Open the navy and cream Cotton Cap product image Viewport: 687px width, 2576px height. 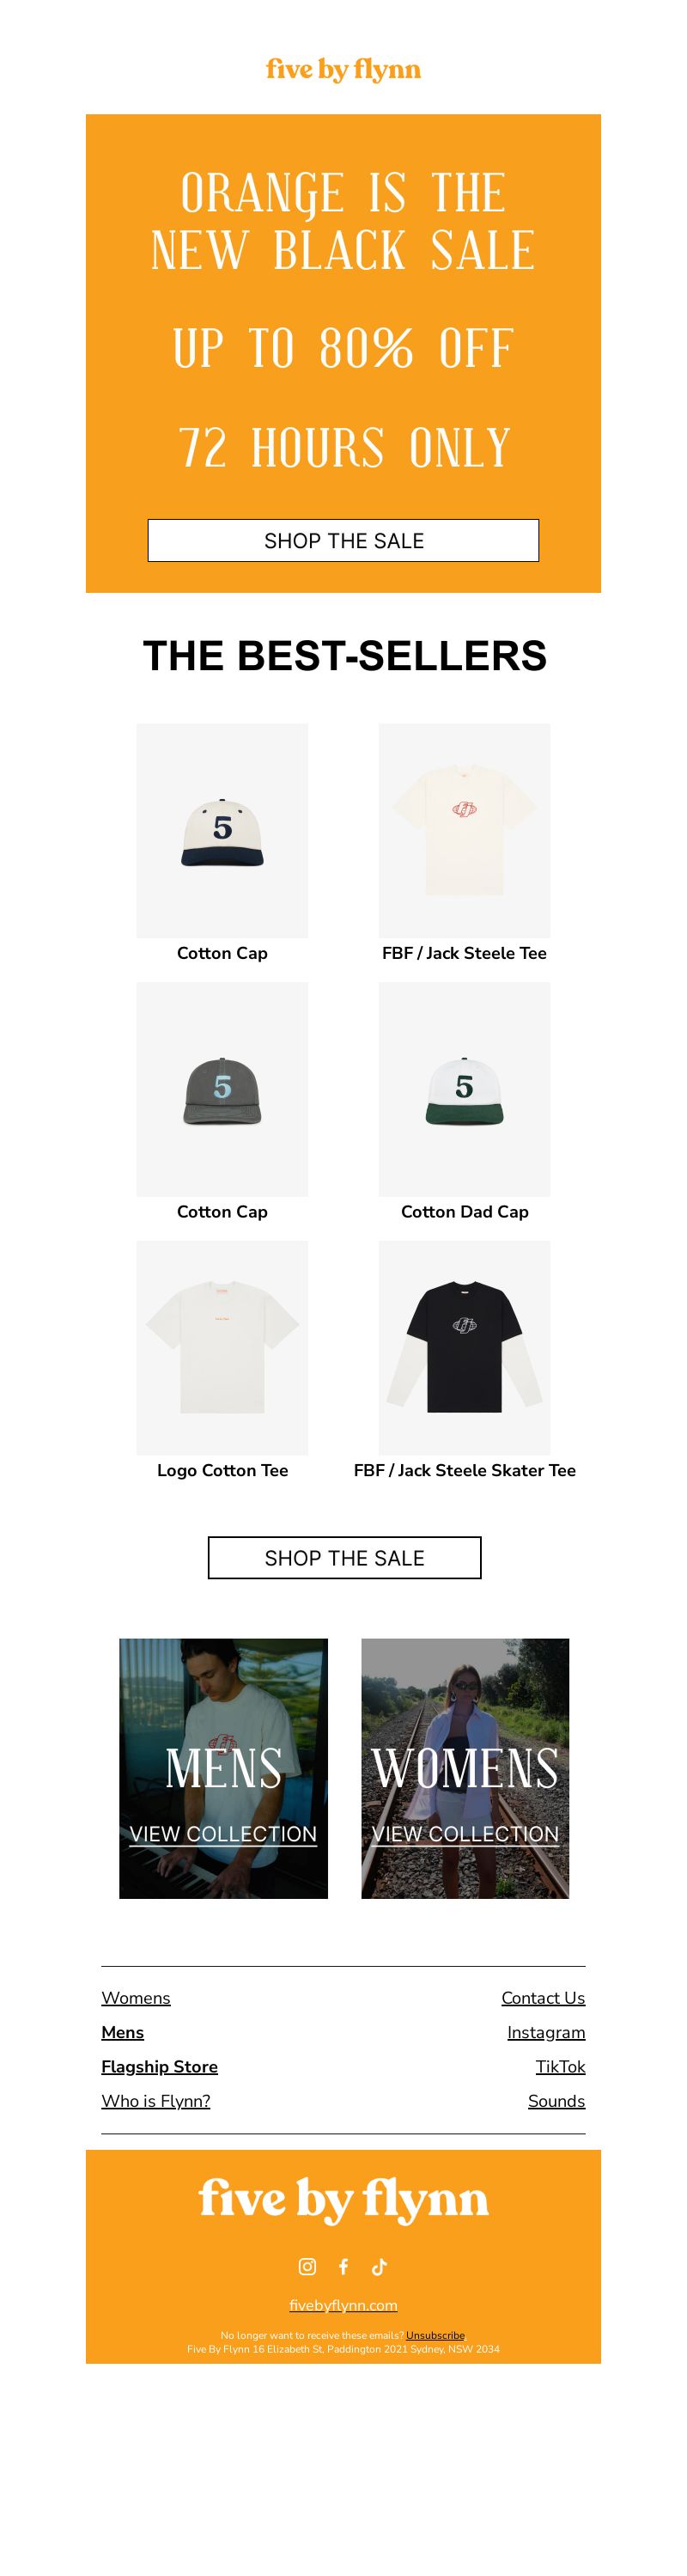pos(222,830)
